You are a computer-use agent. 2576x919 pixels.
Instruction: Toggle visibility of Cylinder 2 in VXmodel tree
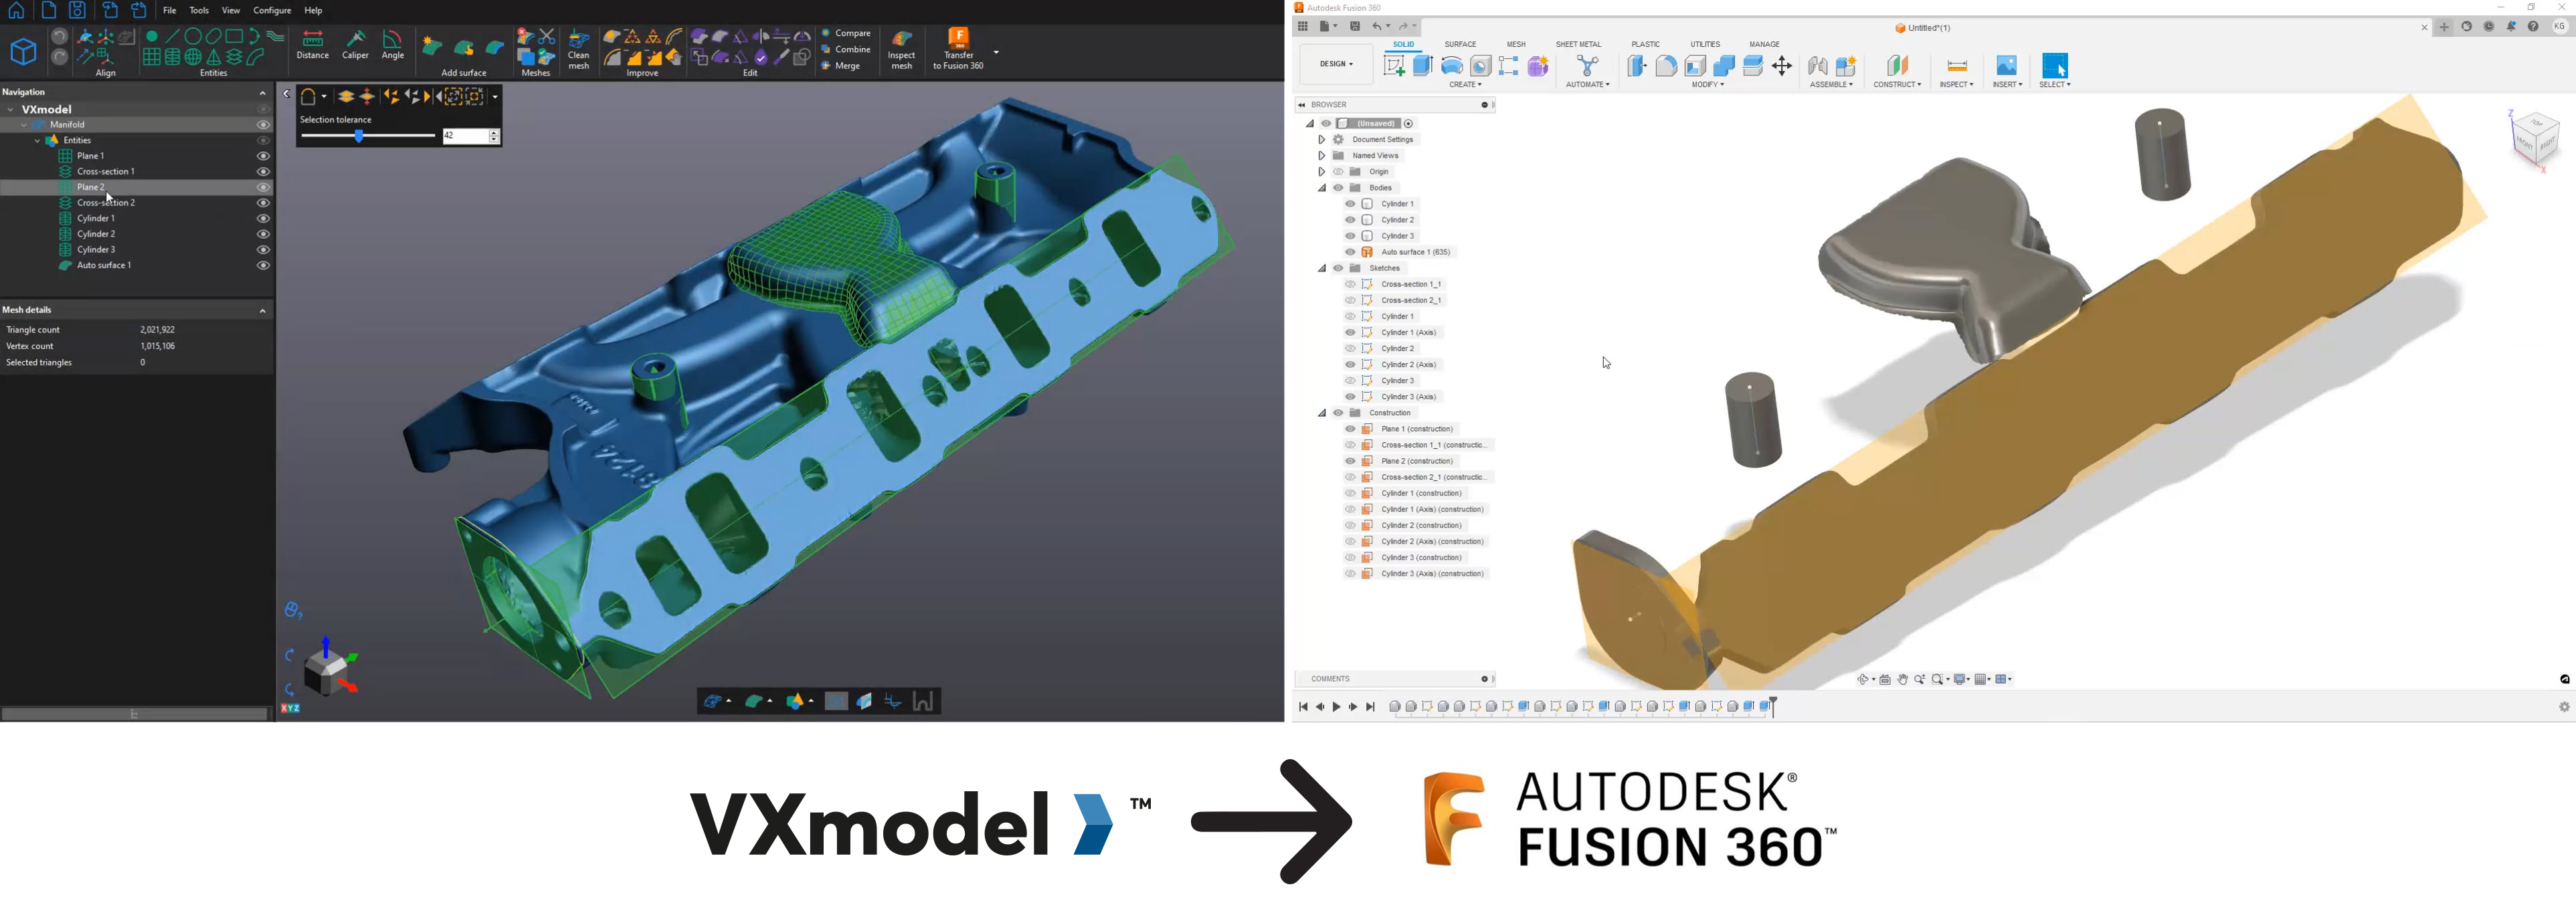pyautogui.click(x=263, y=234)
